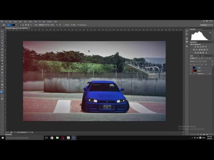This screenshot has height=160, width=214.
Task: Select the Lasso tool
Action: (2, 37)
